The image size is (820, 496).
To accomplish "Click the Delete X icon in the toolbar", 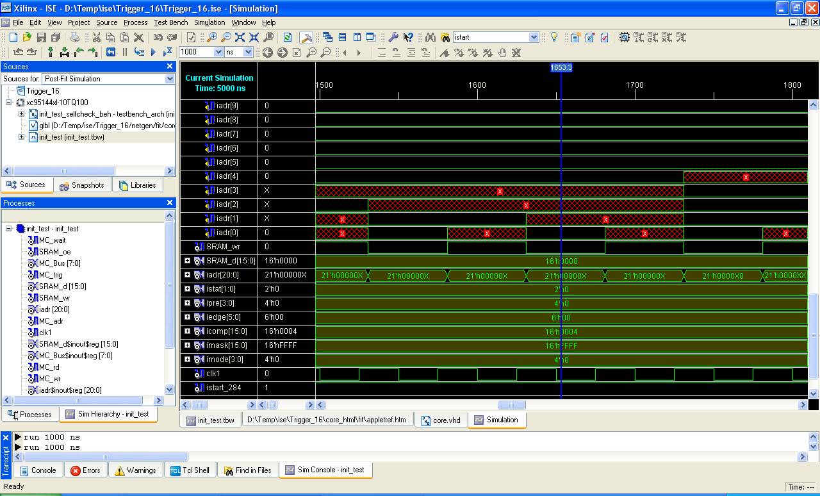I will point(138,37).
